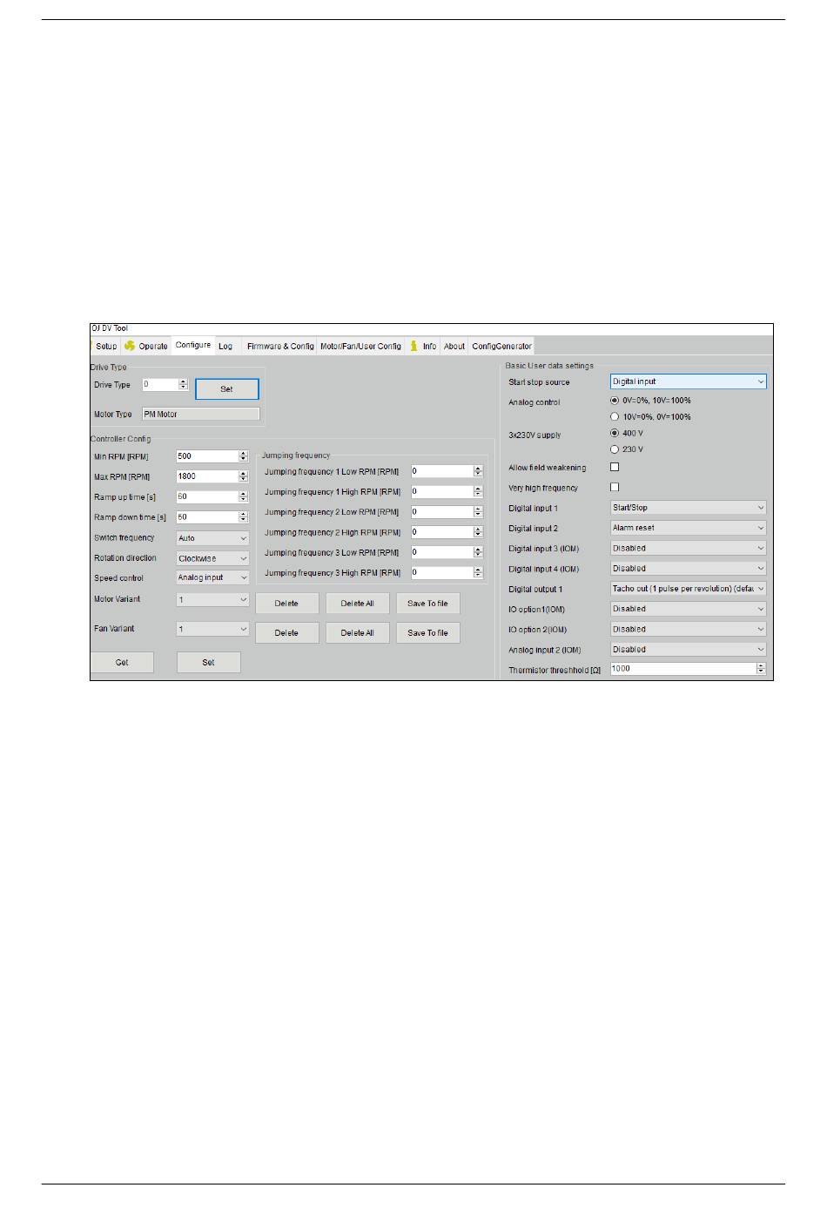Expand the Digital input 2 Alarm reset dropdown
Screen dimensions: 827x1208
point(689,528)
